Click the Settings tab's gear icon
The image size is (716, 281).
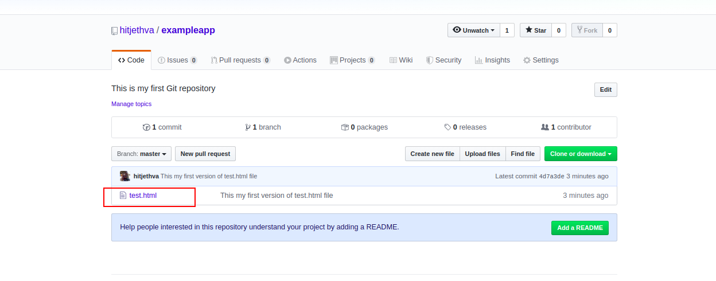(x=527, y=60)
